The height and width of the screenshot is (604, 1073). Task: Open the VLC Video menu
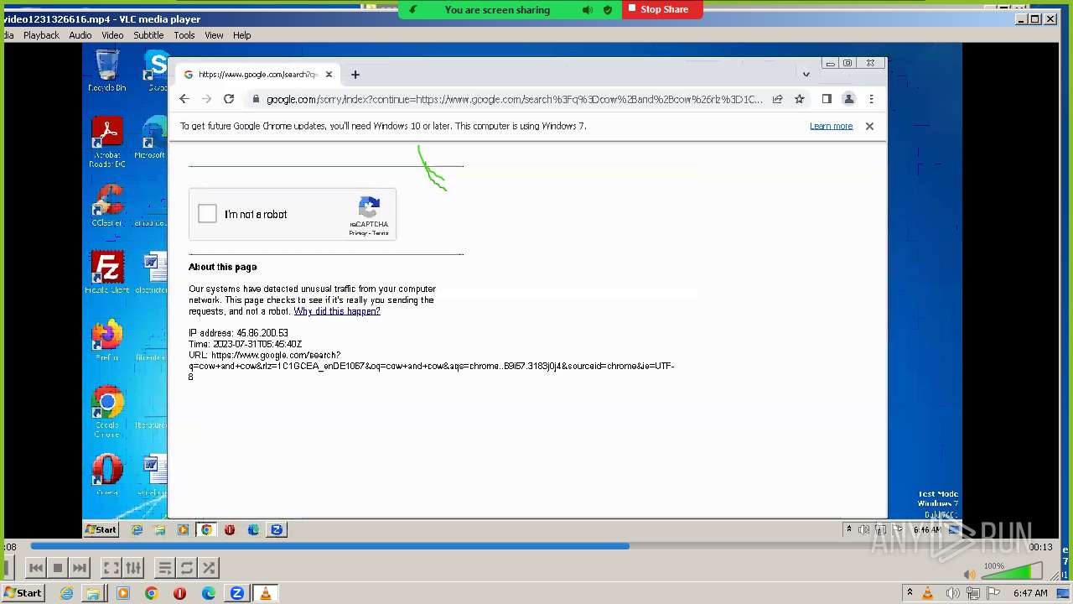tap(112, 35)
